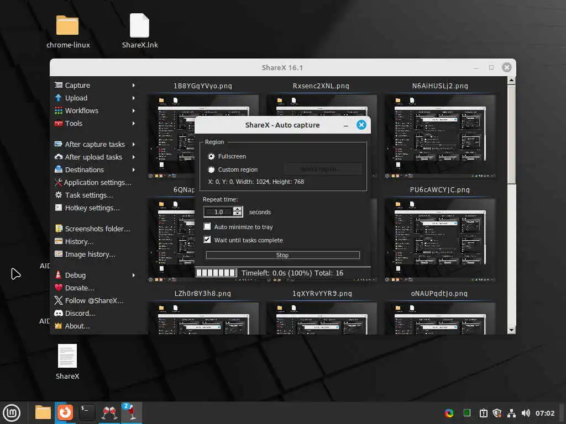Click the Image history icon

tap(58, 254)
